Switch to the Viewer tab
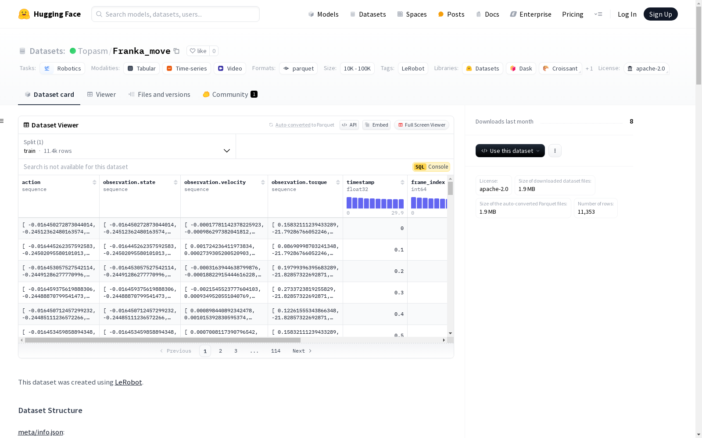This screenshot has height=438, width=702. coord(101,95)
